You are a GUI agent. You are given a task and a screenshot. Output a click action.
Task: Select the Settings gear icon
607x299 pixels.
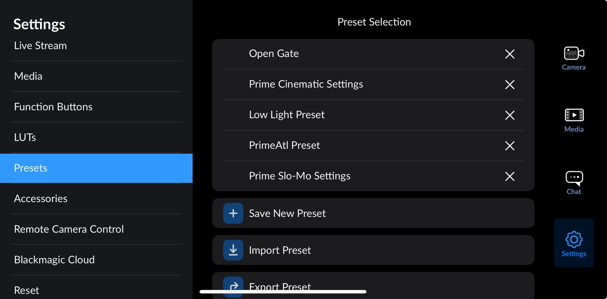[x=574, y=240]
